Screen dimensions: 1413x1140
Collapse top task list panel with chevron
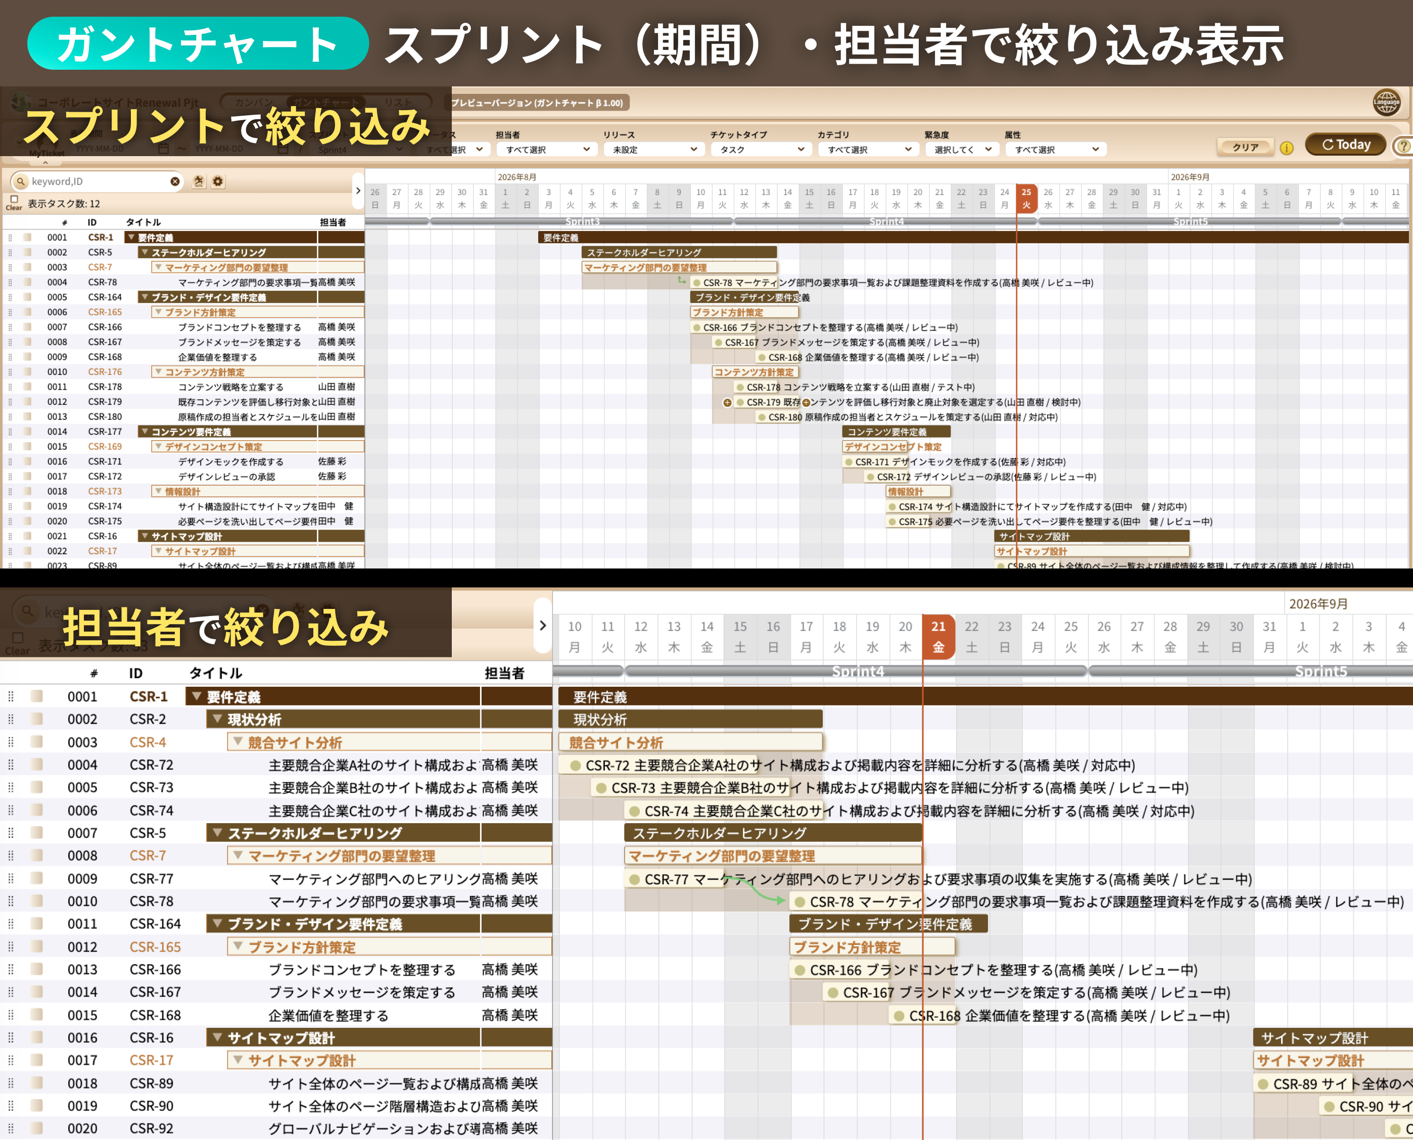point(358,191)
